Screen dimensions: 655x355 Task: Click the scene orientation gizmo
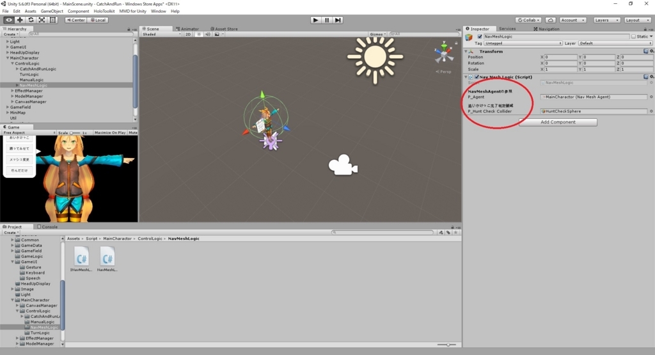click(x=444, y=52)
